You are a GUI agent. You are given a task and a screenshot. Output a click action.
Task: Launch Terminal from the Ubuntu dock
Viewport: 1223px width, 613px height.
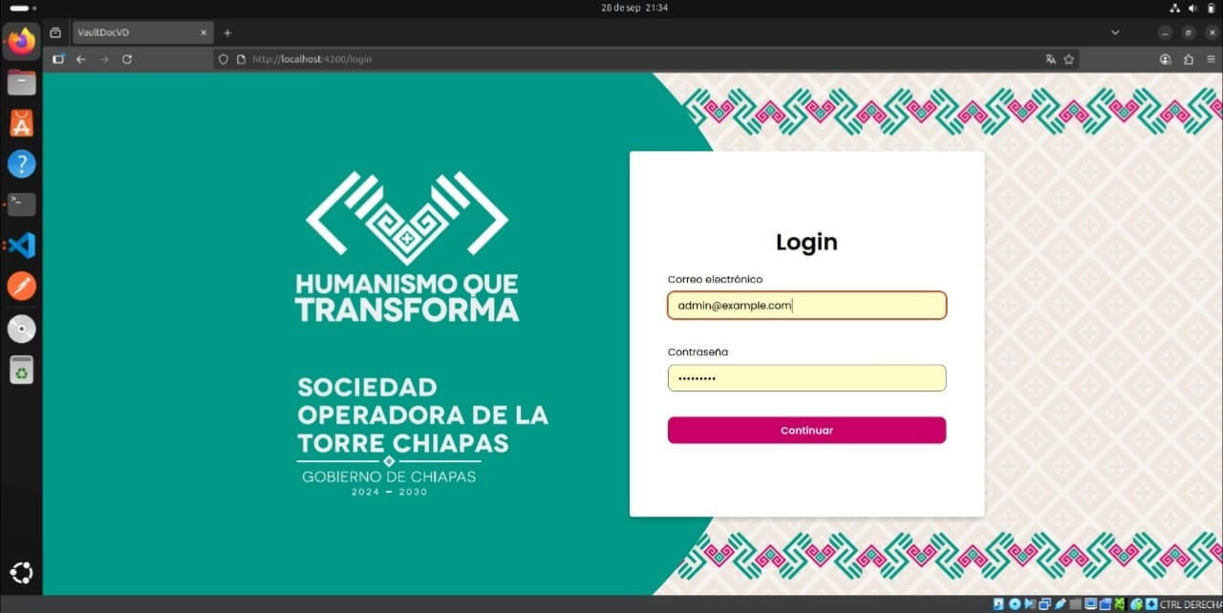(x=21, y=204)
